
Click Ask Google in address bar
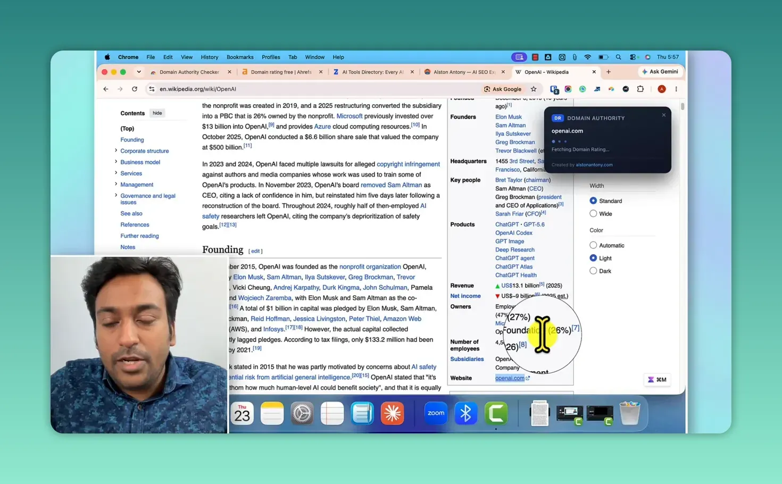point(503,89)
